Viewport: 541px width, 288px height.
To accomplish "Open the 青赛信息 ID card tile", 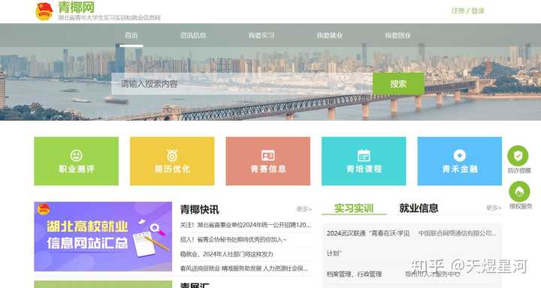I will (x=268, y=161).
